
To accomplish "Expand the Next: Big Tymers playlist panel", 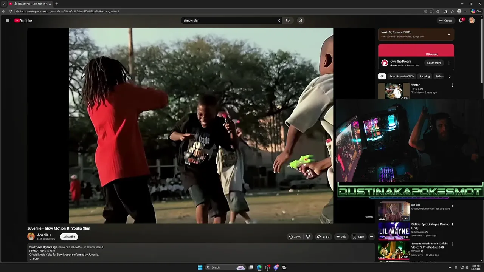I will (x=449, y=34).
